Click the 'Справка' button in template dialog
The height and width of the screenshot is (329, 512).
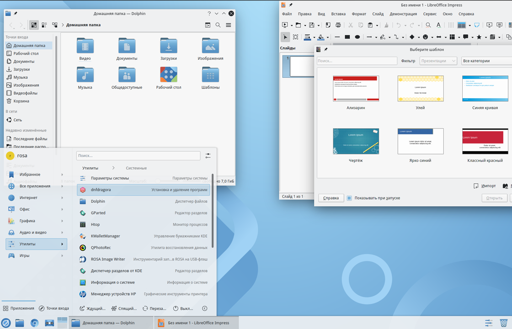click(331, 198)
